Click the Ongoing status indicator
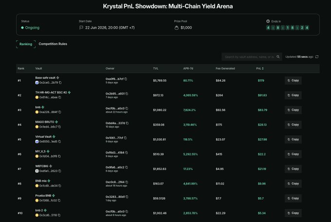This screenshot has height=222, width=331. (30, 28)
